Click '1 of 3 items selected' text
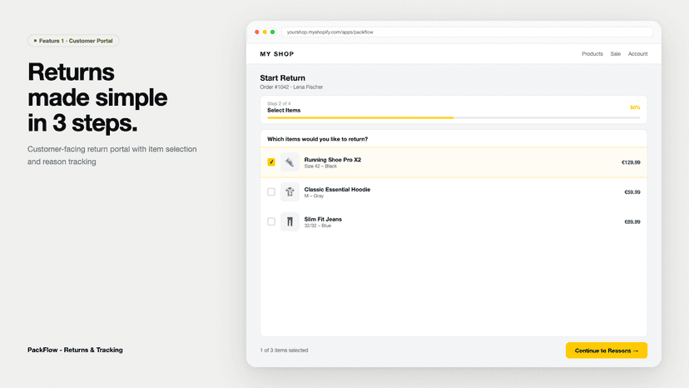This screenshot has height=388, width=689. tap(284, 351)
